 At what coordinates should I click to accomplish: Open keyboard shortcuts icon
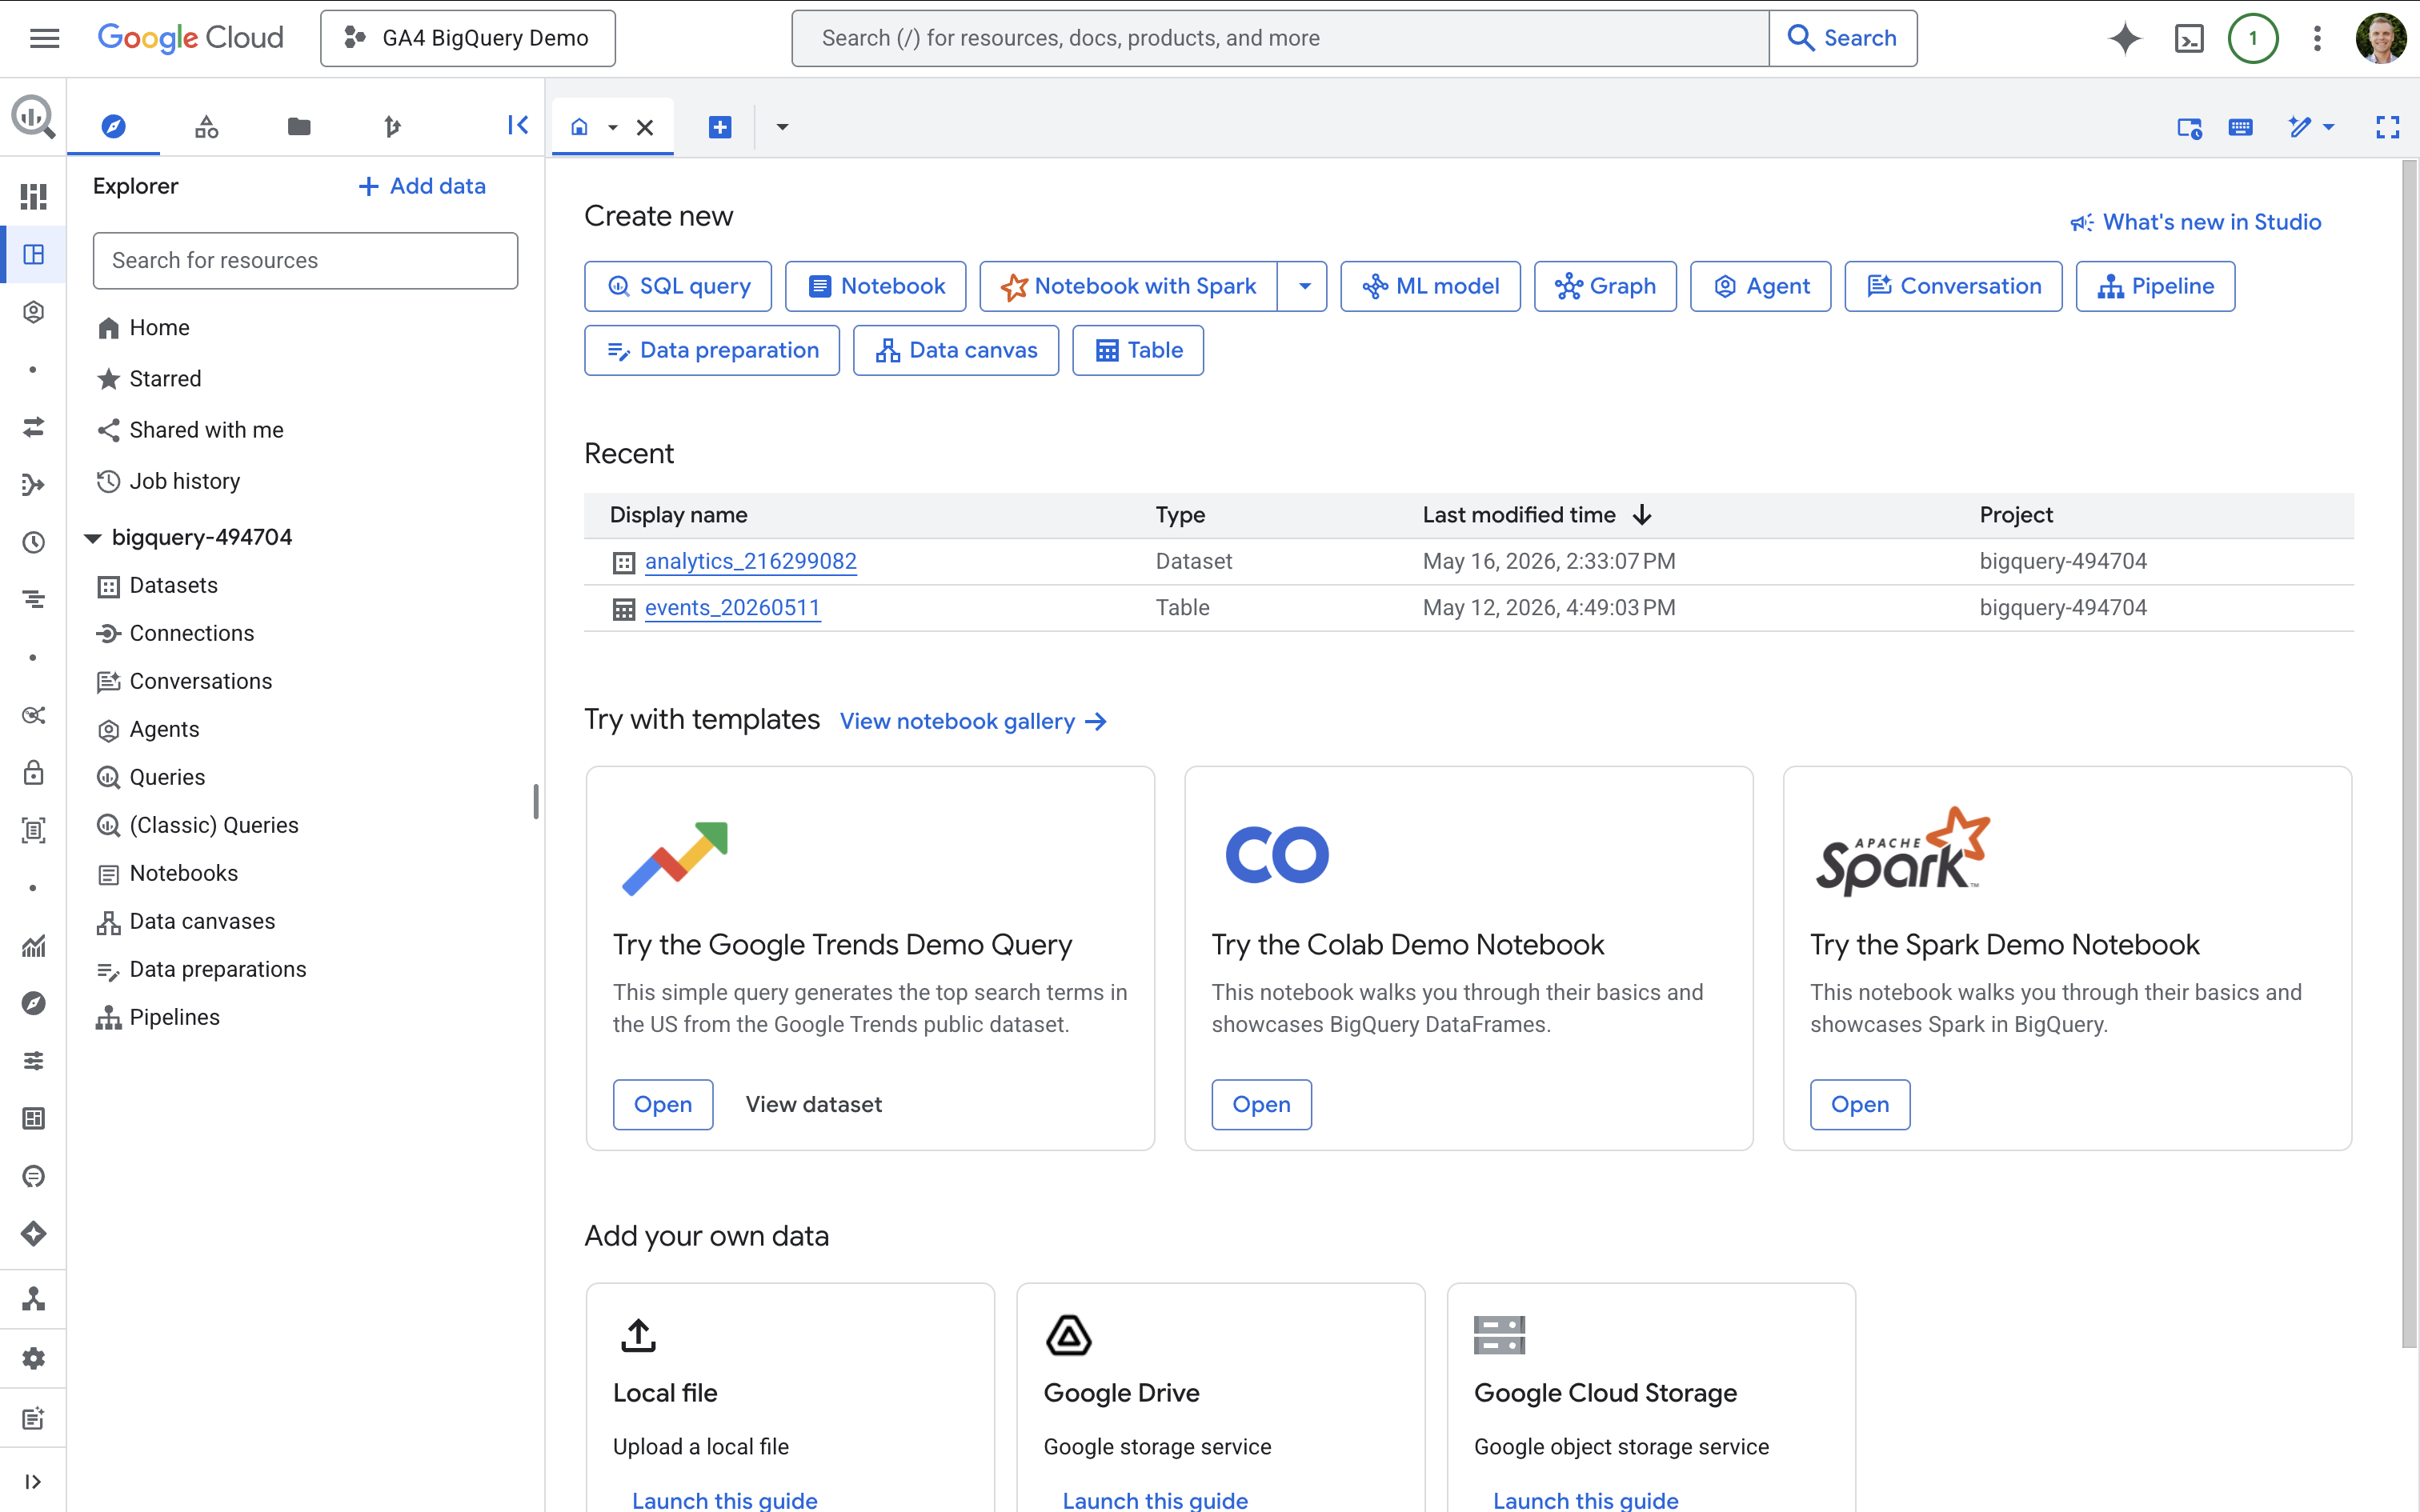[2240, 127]
